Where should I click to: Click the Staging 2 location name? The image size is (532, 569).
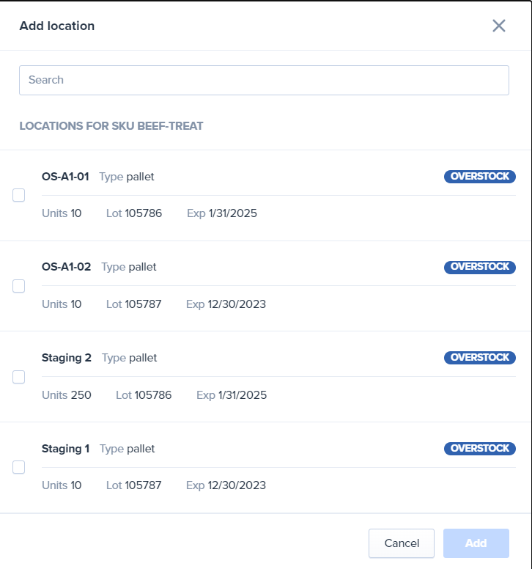click(67, 358)
